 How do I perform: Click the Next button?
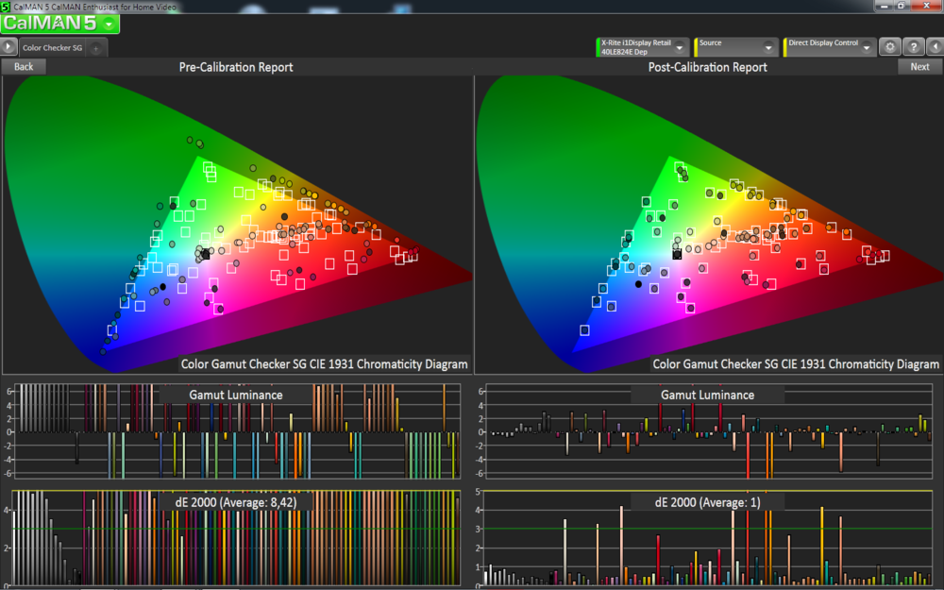(x=919, y=66)
